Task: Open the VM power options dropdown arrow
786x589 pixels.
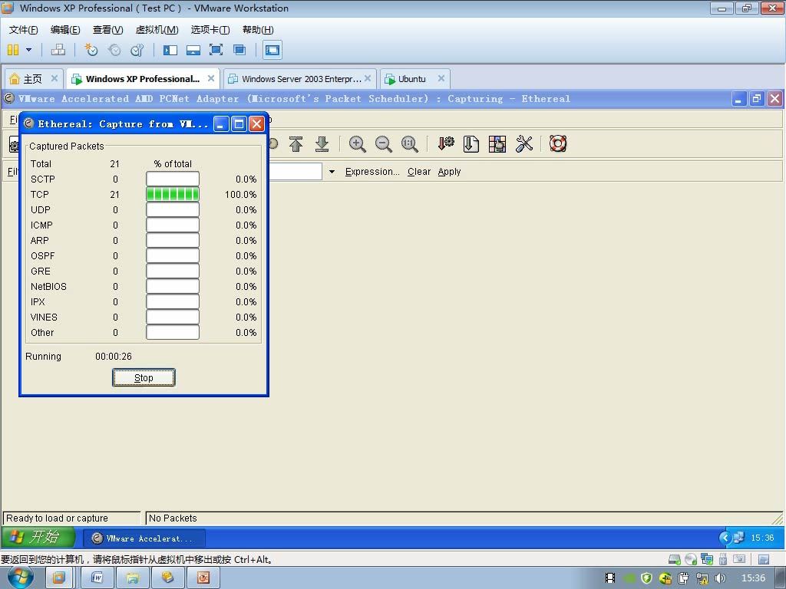Action: tap(28, 50)
